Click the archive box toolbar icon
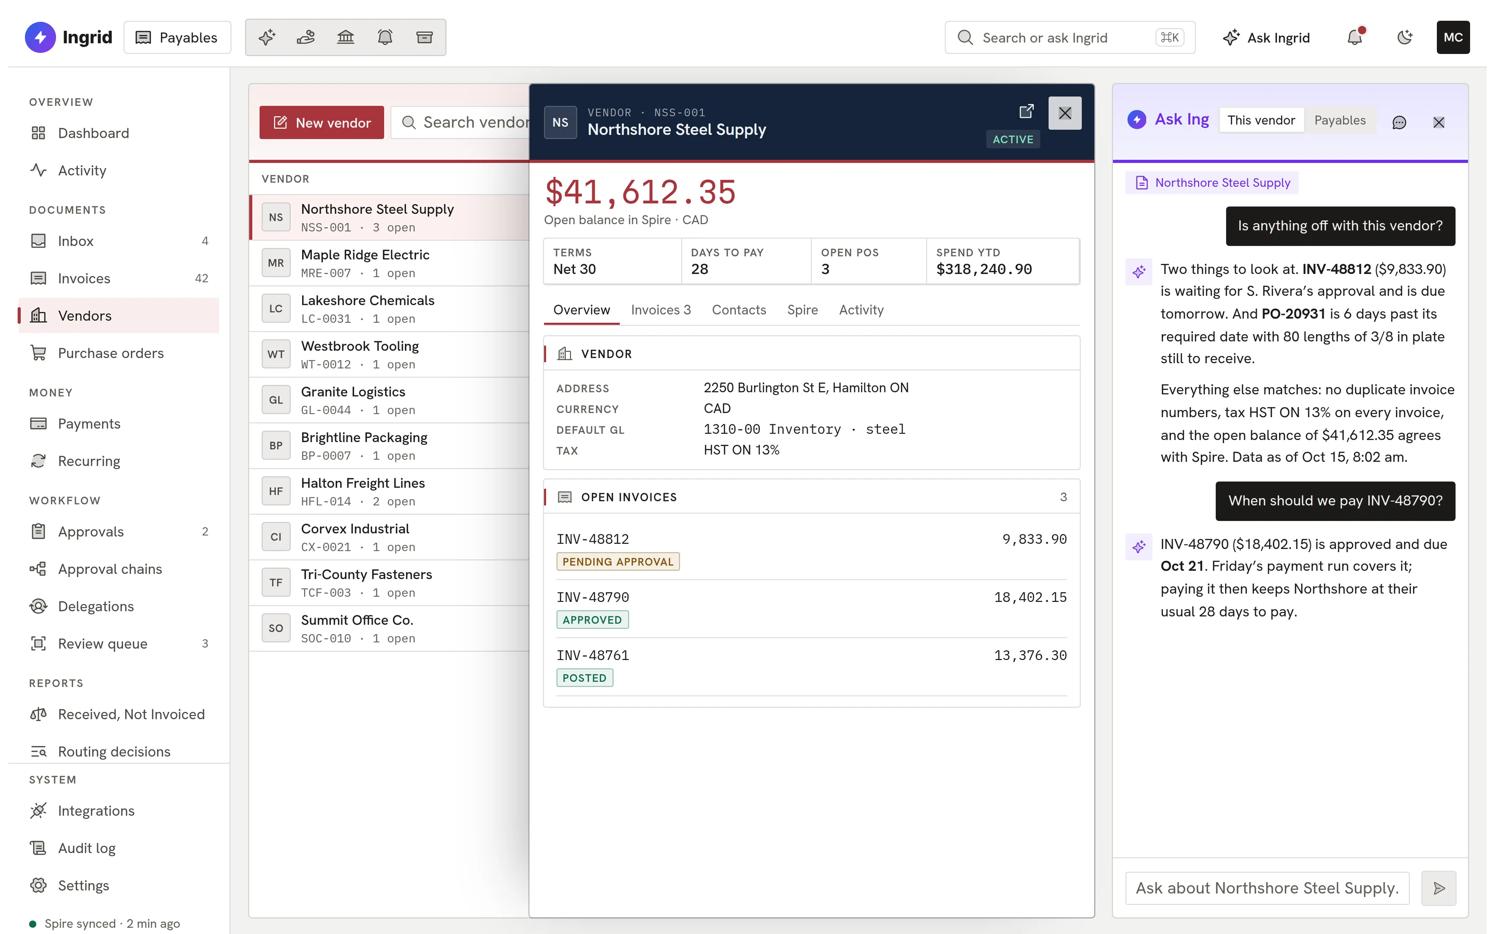This screenshot has height=934, width=1495. (x=425, y=37)
